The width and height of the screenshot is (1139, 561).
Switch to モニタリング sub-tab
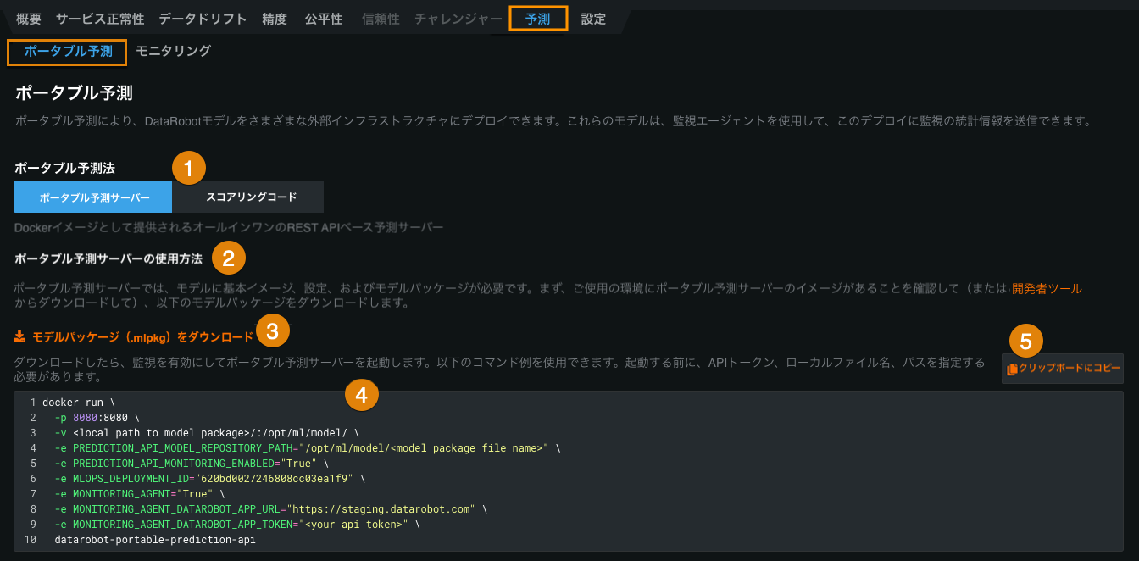(173, 51)
